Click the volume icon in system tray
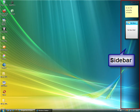Image resolution: width=140 pixels, height=112 pixels. 134,111
